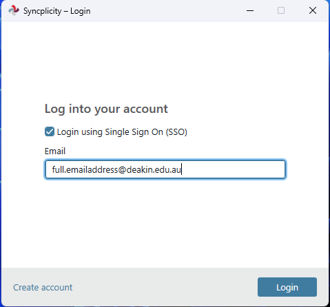The image size is (330, 307).
Task: Click the @ symbol in the email address
Action: pos(122,170)
